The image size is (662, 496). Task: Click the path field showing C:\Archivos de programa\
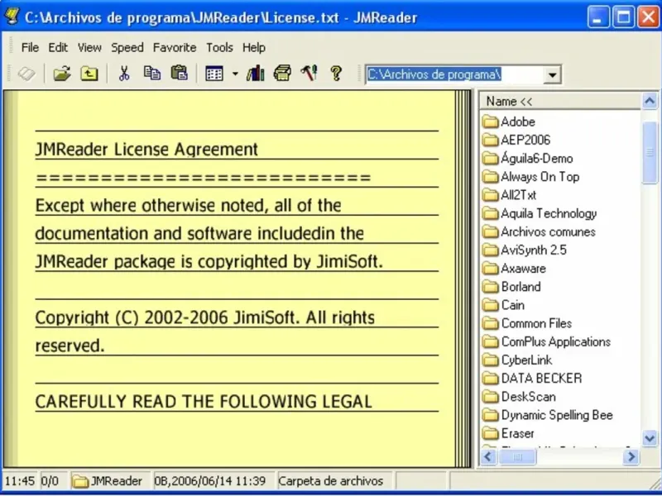454,75
